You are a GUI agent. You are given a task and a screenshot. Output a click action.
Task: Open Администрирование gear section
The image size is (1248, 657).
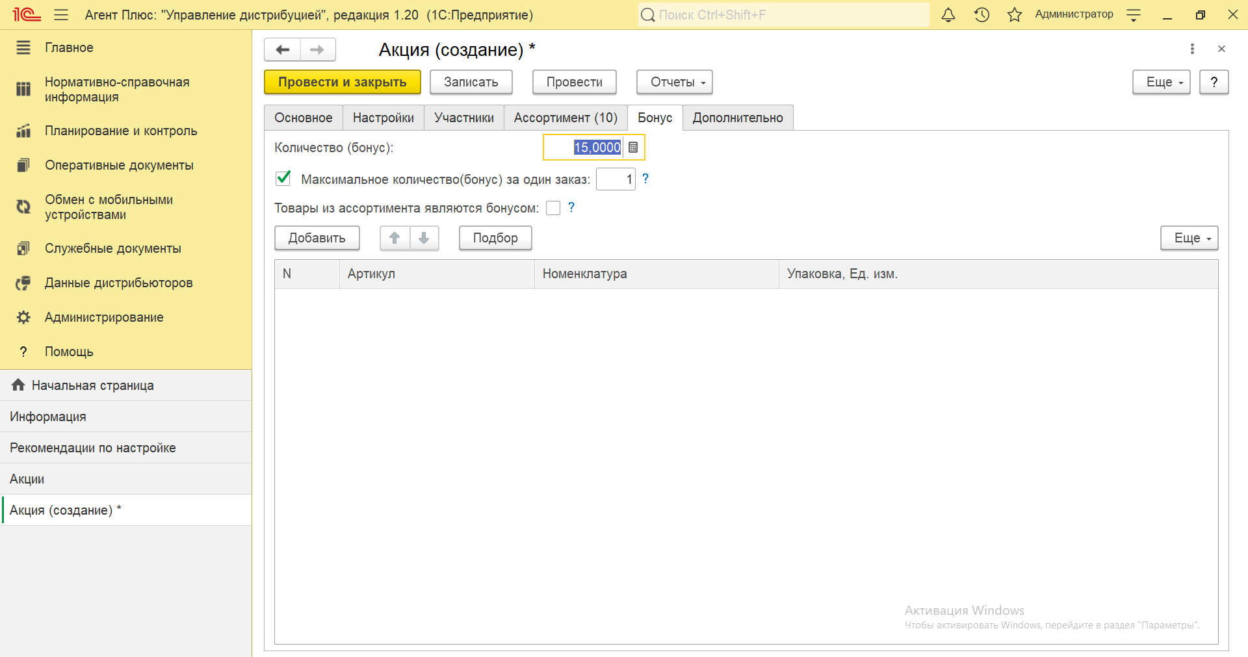[x=125, y=317]
